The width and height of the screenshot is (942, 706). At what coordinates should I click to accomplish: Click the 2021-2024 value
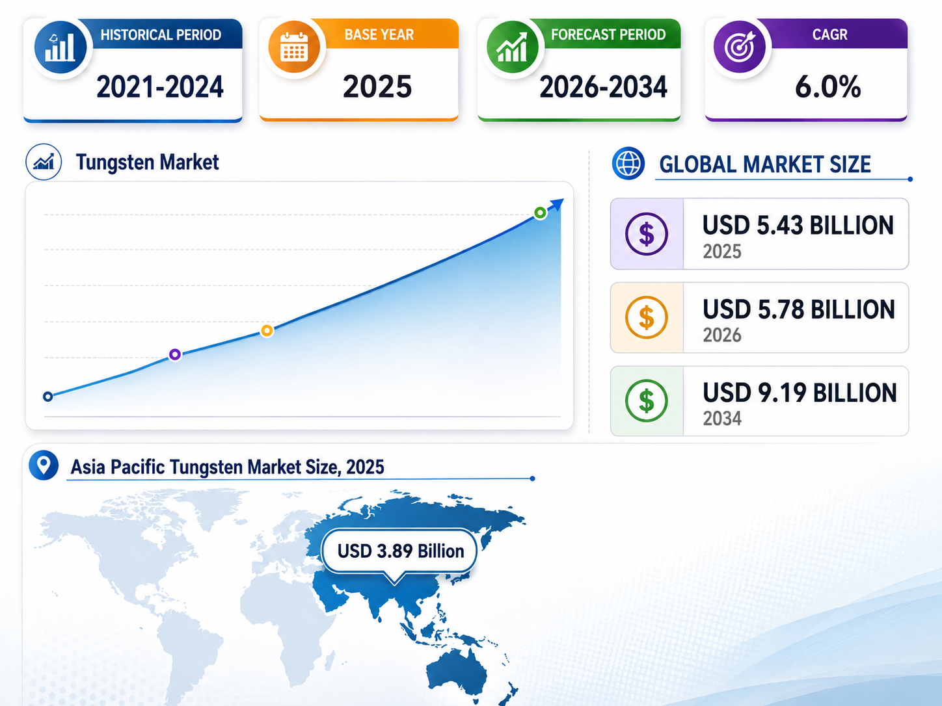pos(160,87)
